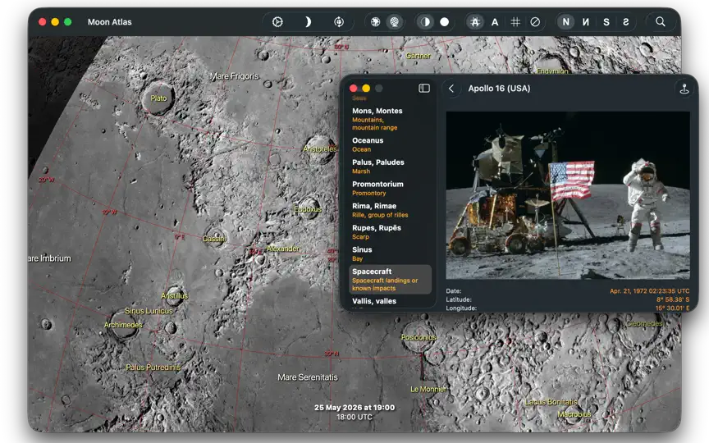709x443 pixels.
Task: Click the Mare Serenitatis label
Action: coord(308,377)
